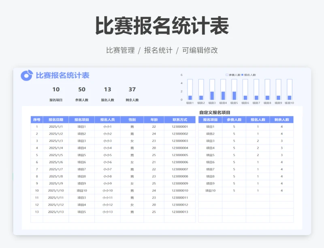Select the 报名日期 column header

56,120
